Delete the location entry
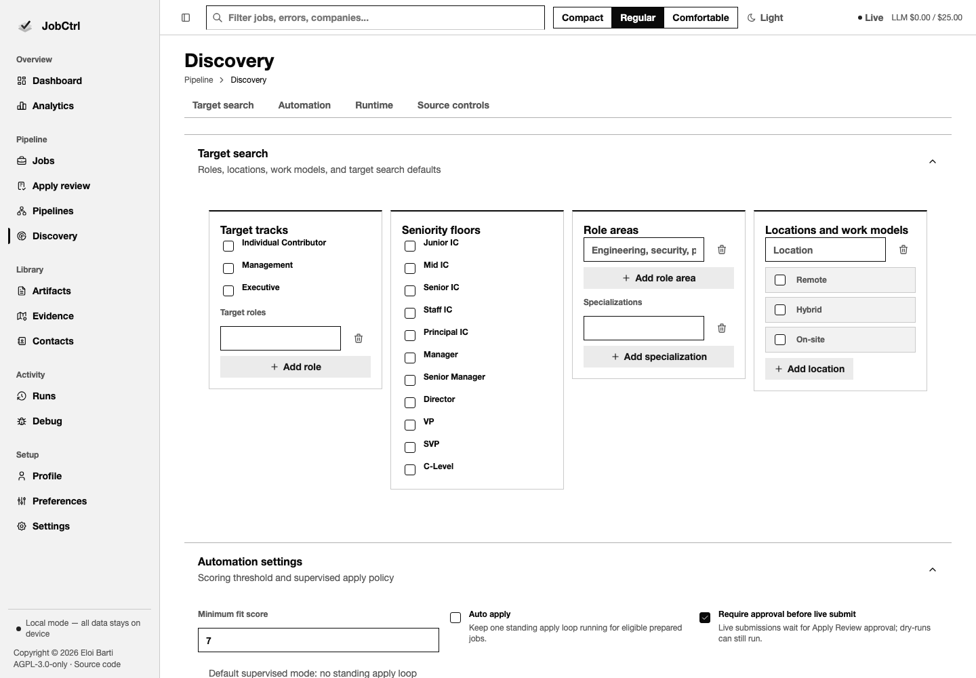The height and width of the screenshot is (678, 976). [x=903, y=250]
